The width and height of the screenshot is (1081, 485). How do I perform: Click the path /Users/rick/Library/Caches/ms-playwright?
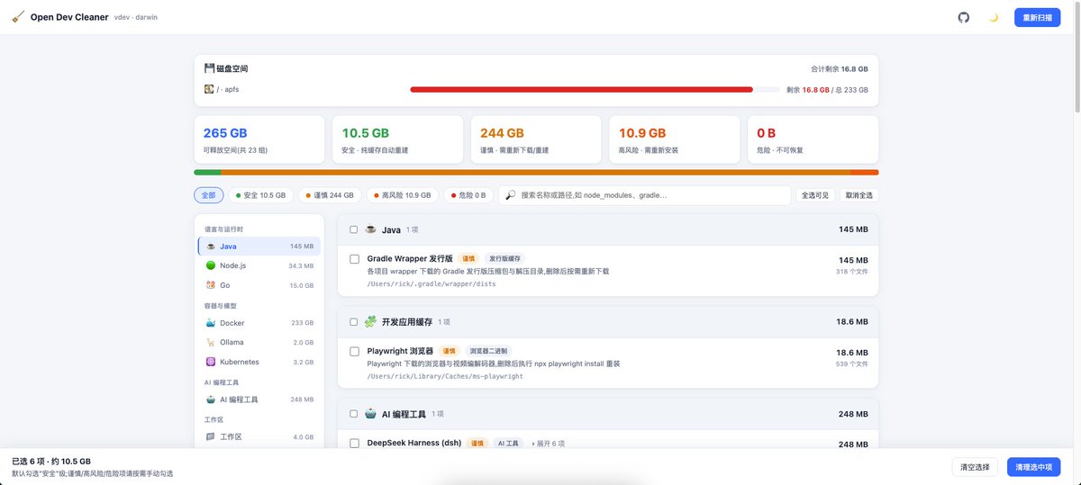click(x=445, y=376)
